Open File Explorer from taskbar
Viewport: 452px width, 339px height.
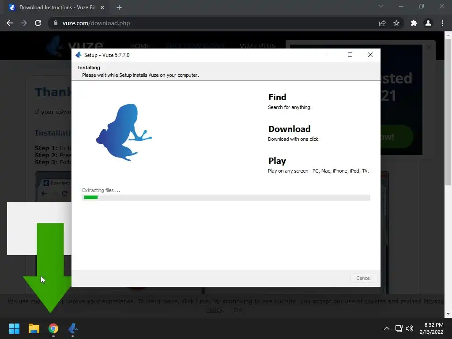pyautogui.click(x=34, y=328)
